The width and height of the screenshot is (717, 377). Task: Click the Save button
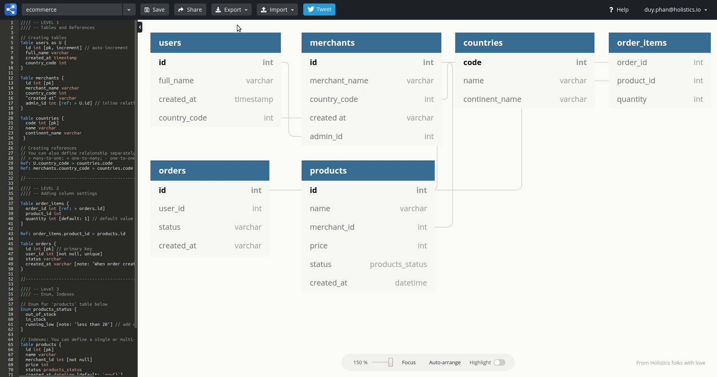pyautogui.click(x=154, y=9)
